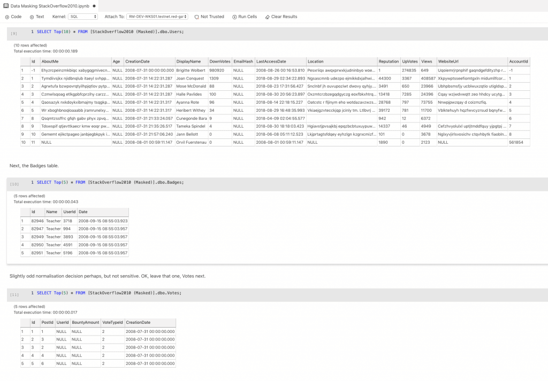
Task: Click into the Votes query code cell
Action: pyautogui.click(x=268, y=293)
